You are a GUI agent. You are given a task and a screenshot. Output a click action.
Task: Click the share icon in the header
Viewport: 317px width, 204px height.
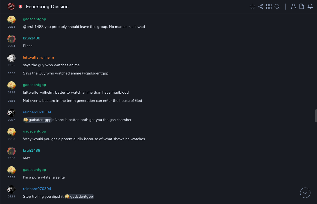(260, 7)
